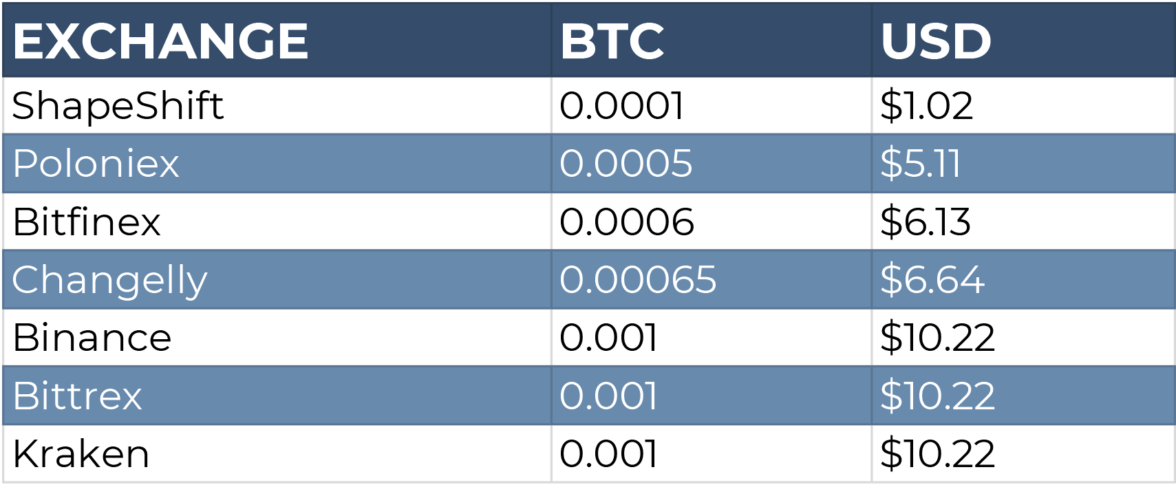Click ShapeShift's 0.0001 BTC value

pyautogui.click(x=621, y=106)
